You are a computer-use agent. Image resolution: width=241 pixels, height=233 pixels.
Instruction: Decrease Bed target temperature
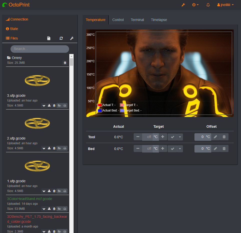coord(138,149)
